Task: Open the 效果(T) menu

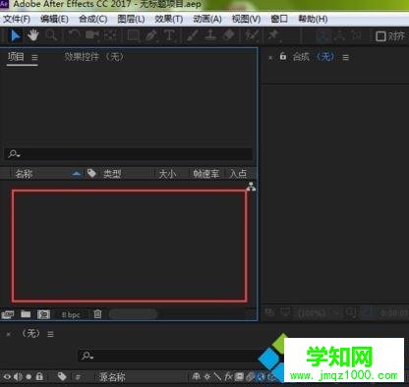Action: [x=169, y=19]
